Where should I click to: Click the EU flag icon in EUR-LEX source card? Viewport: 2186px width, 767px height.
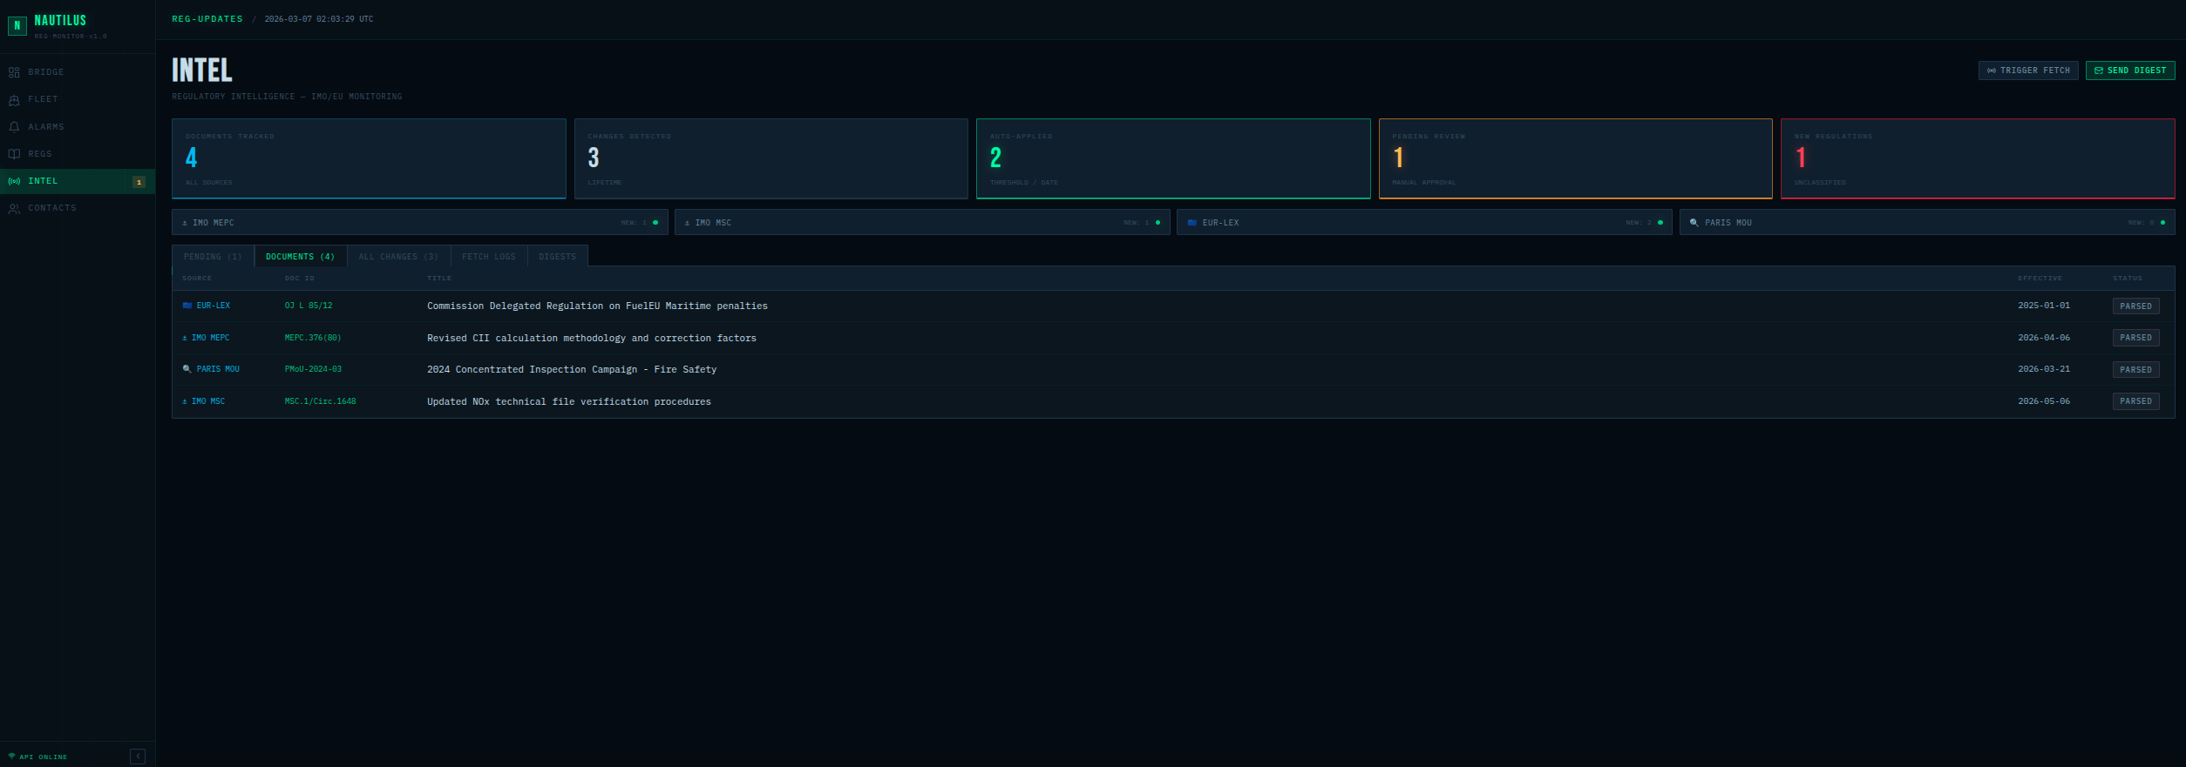click(x=1191, y=223)
